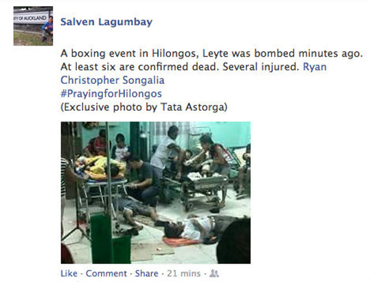
Task: Visit Salven Lagumbay's profile via name
Action: [106, 22]
